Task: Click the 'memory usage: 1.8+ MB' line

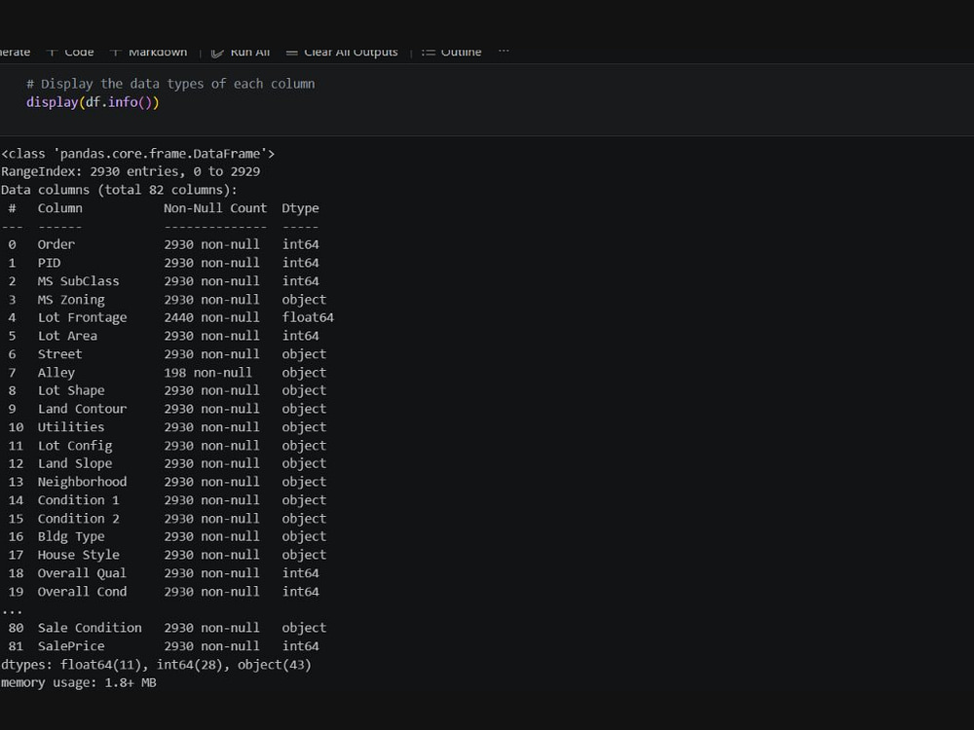Action: [79, 682]
